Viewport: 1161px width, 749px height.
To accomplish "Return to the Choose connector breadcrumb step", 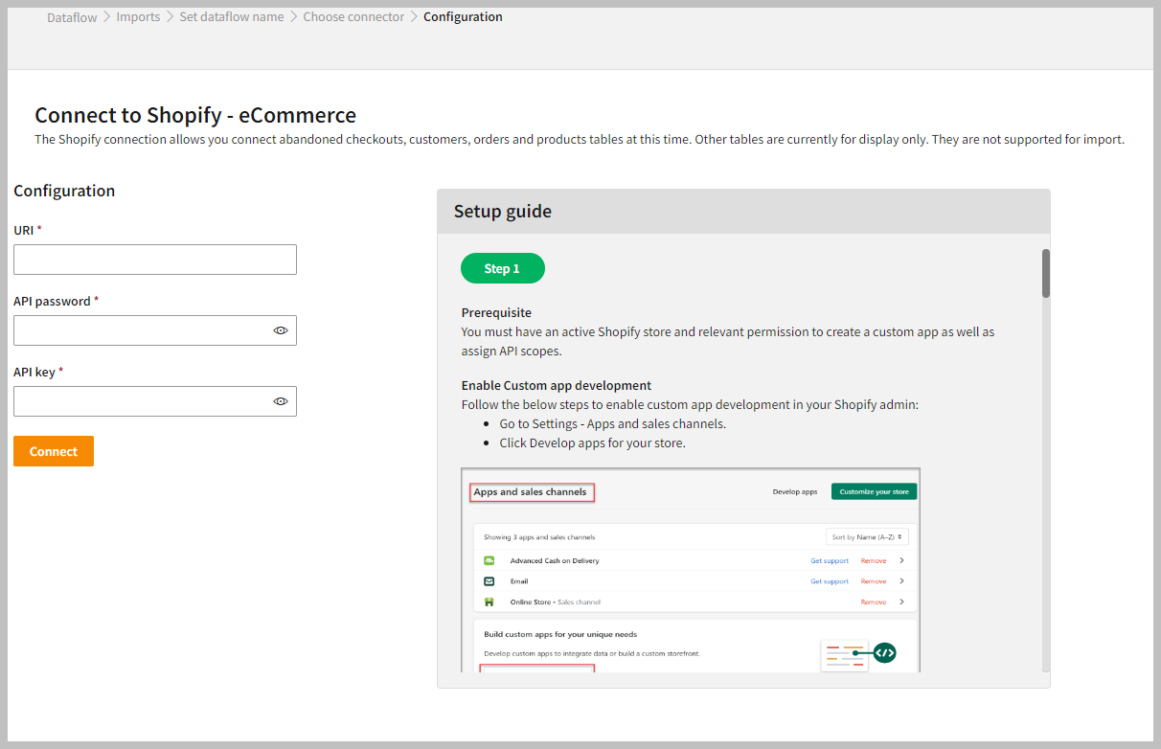I will coord(353,17).
